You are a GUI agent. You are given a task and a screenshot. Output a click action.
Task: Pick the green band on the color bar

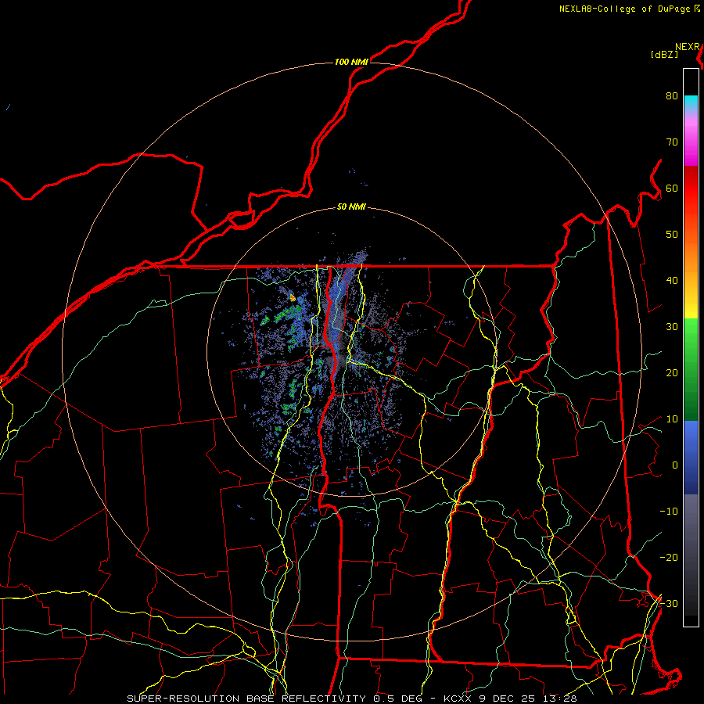pos(691,369)
